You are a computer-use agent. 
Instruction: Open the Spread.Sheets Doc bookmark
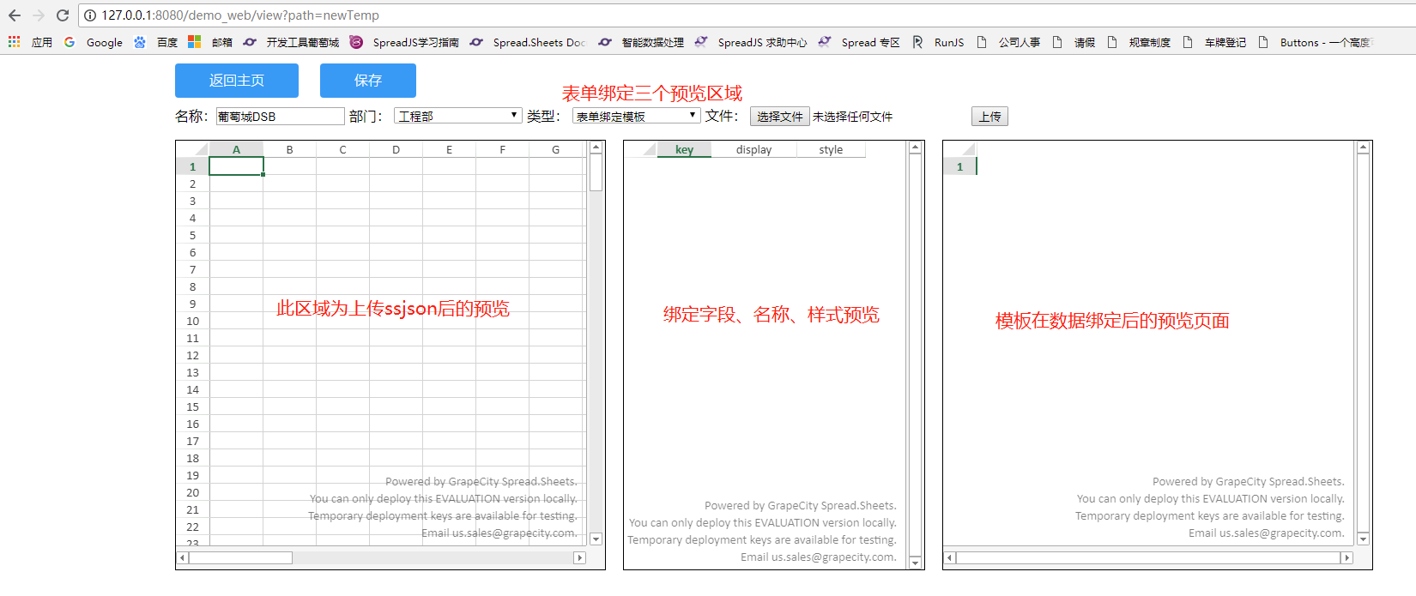(x=528, y=42)
